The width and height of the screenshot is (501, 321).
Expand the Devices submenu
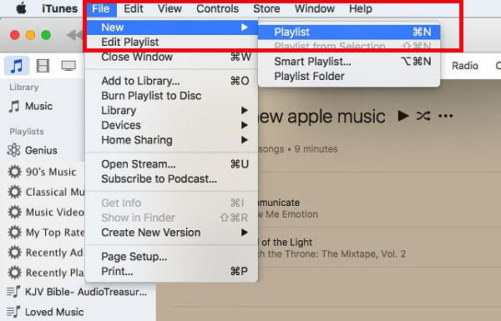[x=172, y=125]
